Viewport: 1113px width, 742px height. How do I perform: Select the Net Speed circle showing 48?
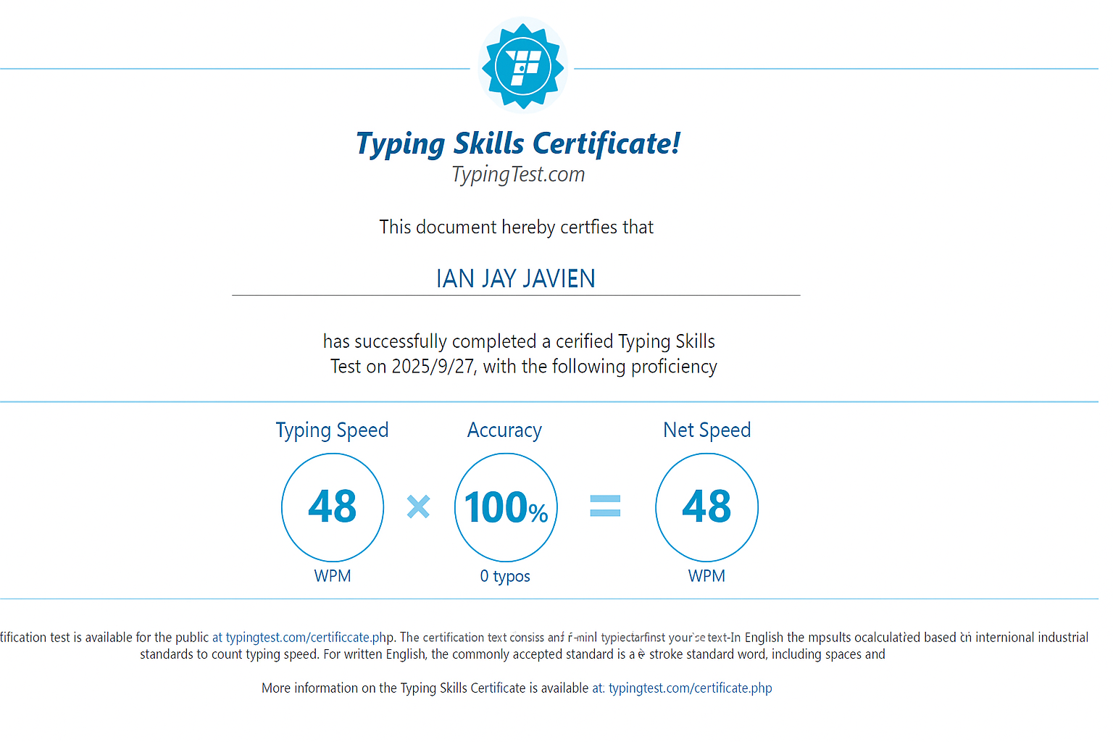[x=706, y=507]
